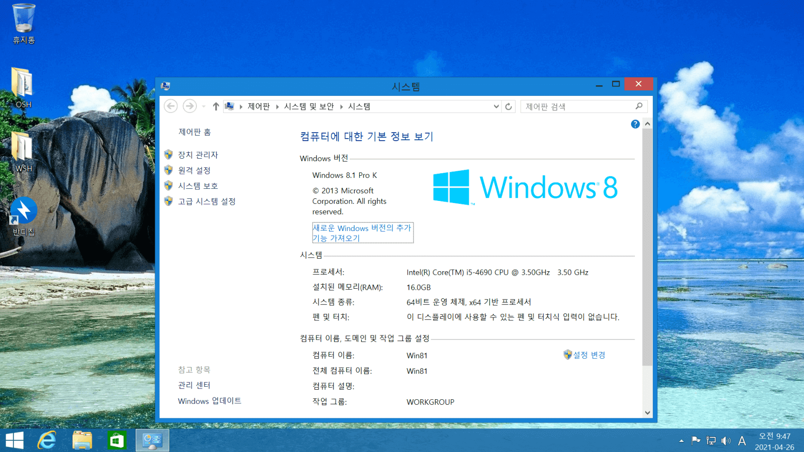804x452 pixels.
Task: Click the shield icon beside 장치 관리자
Action: pyautogui.click(x=168, y=155)
